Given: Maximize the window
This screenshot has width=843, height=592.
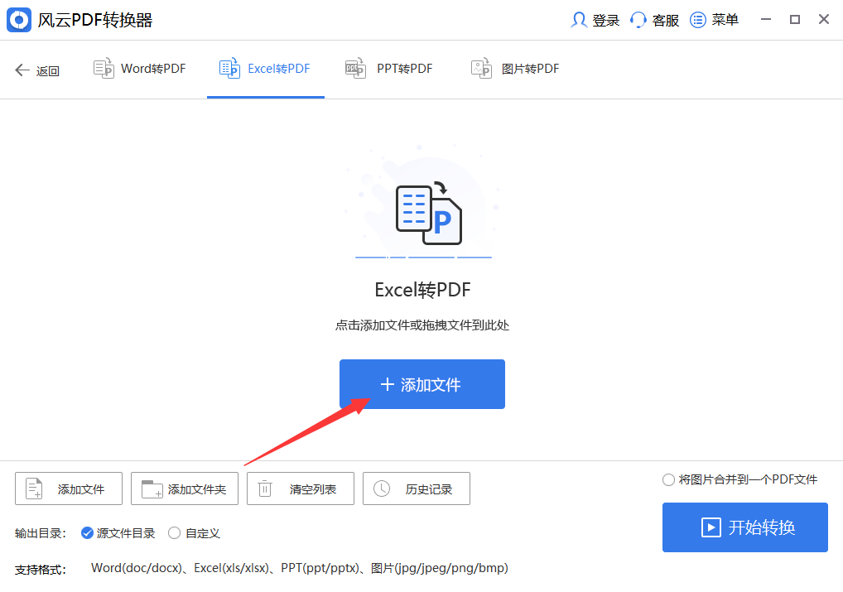Looking at the screenshot, I should tap(795, 19).
